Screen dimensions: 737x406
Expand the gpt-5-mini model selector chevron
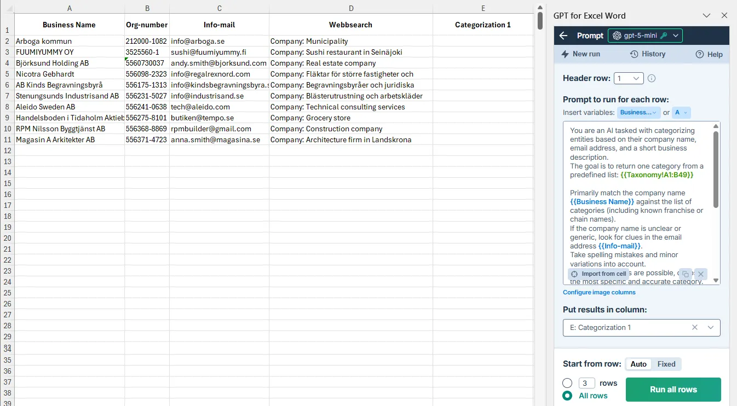coord(675,36)
